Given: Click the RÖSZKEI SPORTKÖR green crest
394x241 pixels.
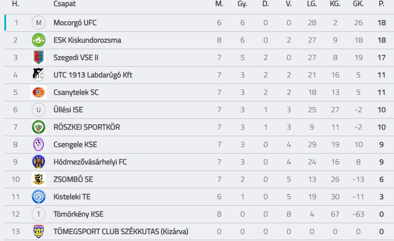Looking at the screenshot, I should (38, 127).
